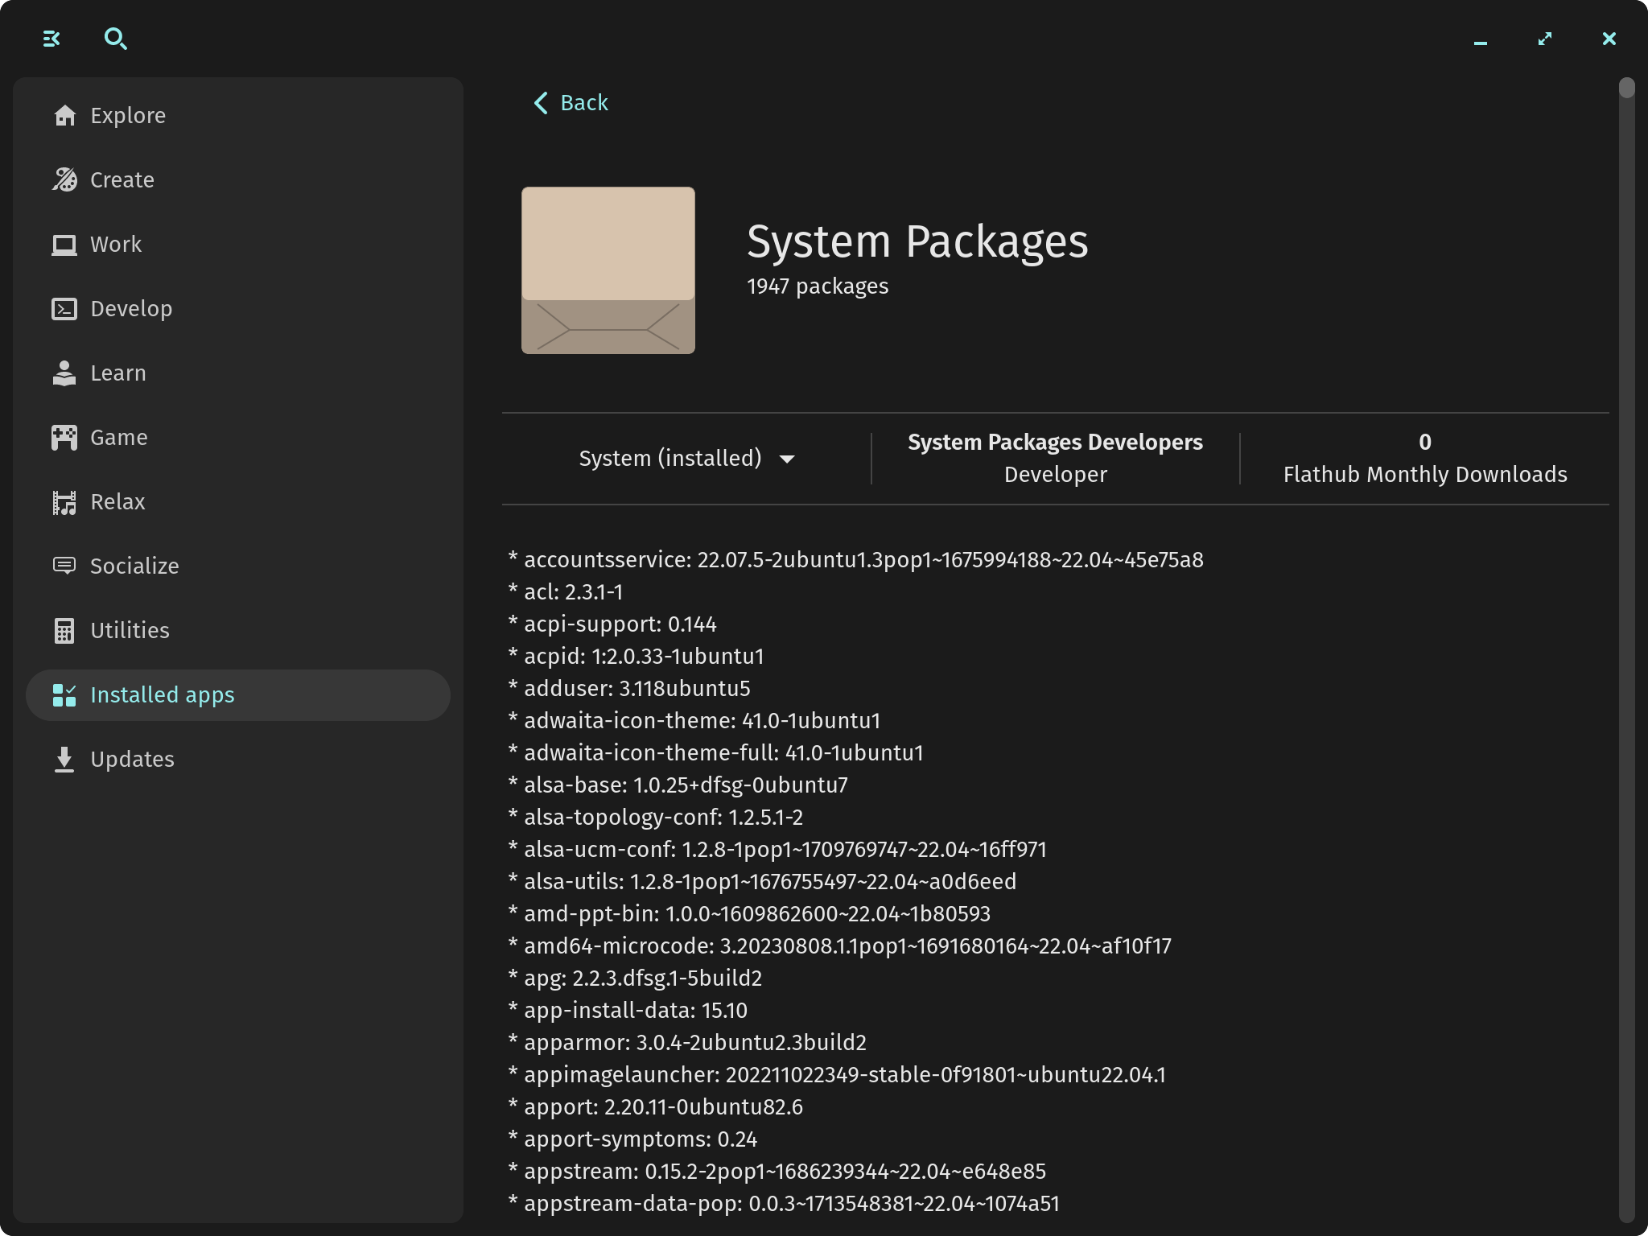The width and height of the screenshot is (1648, 1236).
Task: Click the Back chevron arrow
Action: 541,103
